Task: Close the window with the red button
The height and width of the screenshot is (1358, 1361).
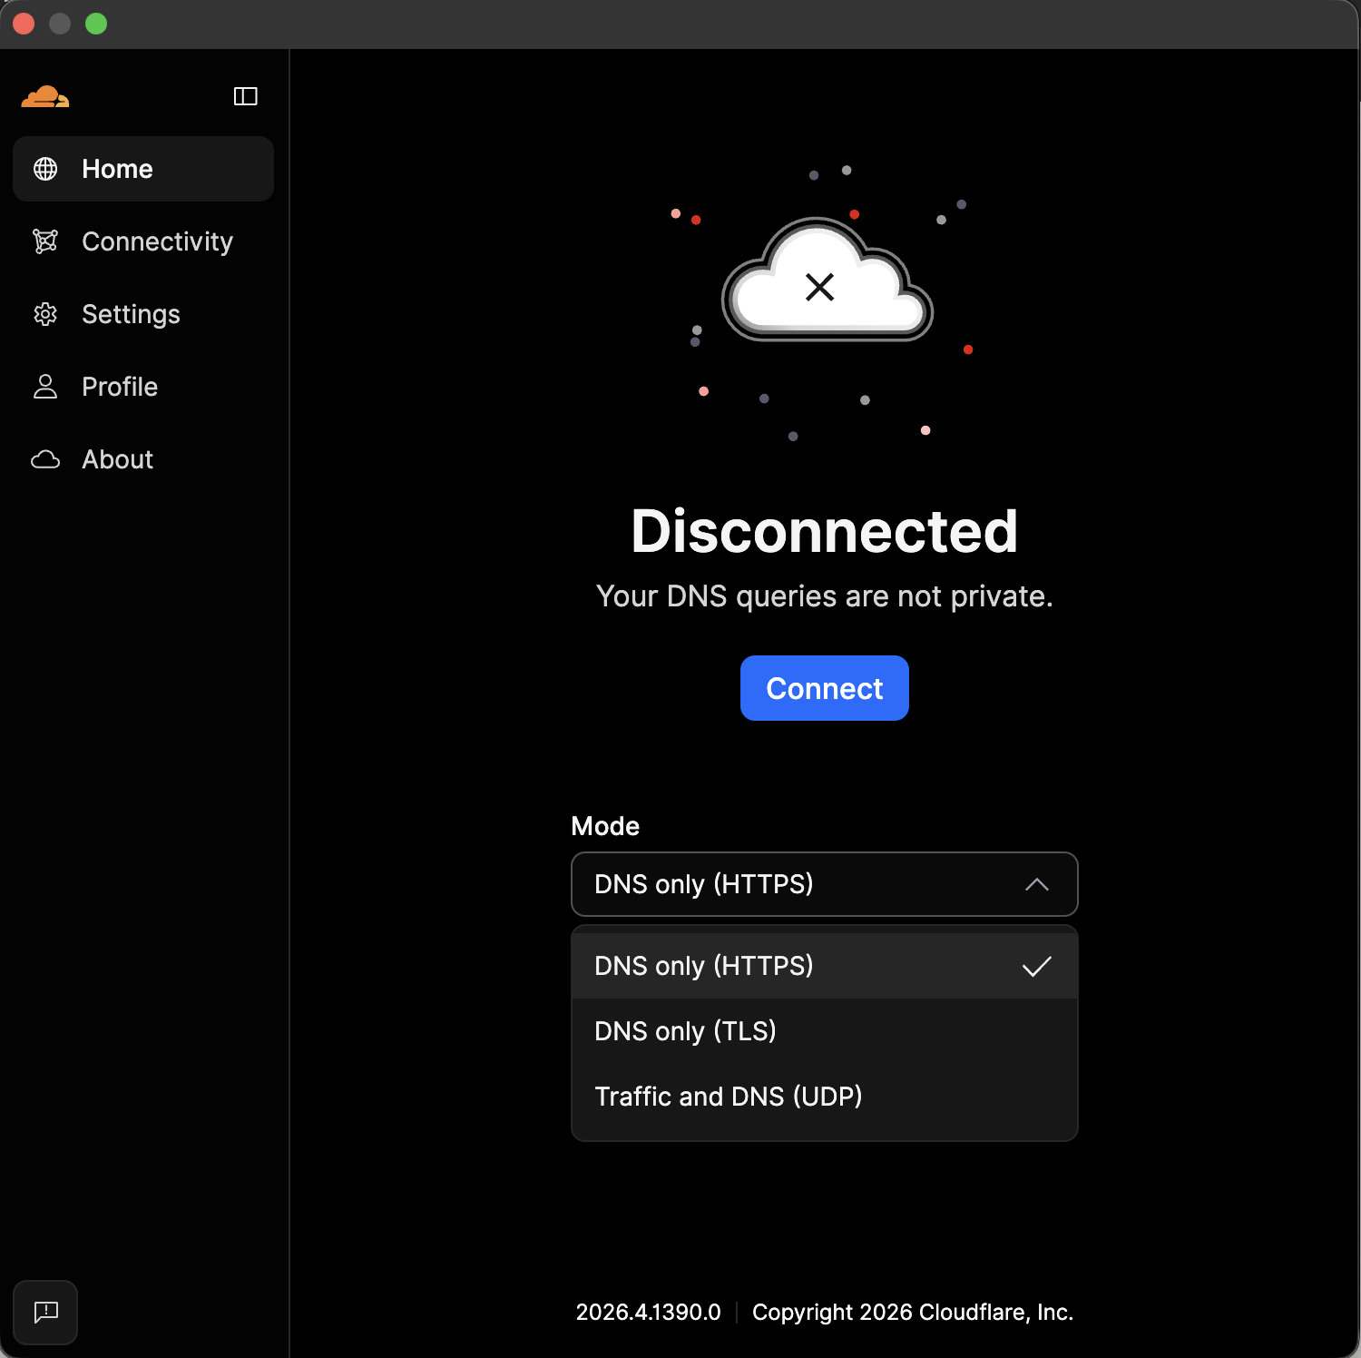Action: 24,24
